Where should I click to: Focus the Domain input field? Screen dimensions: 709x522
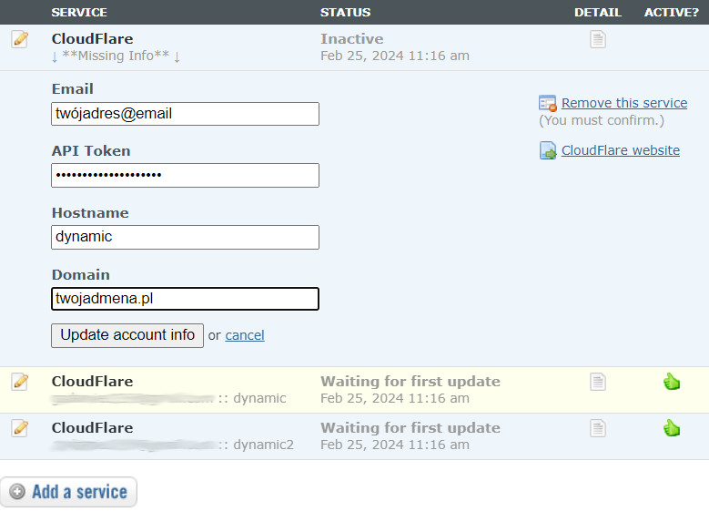185,299
